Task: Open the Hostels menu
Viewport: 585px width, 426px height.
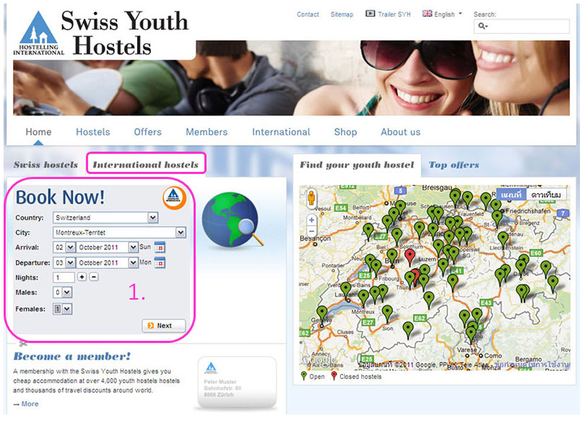Action: [93, 132]
